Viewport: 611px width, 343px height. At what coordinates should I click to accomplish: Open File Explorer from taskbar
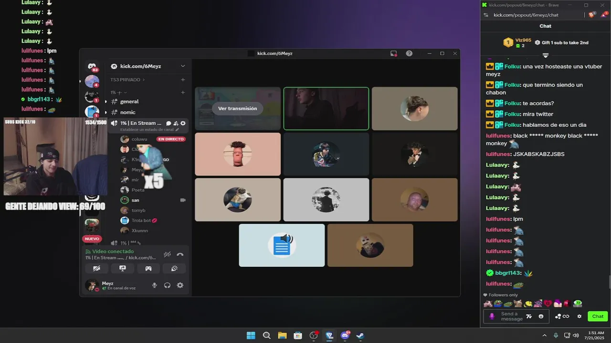282,335
